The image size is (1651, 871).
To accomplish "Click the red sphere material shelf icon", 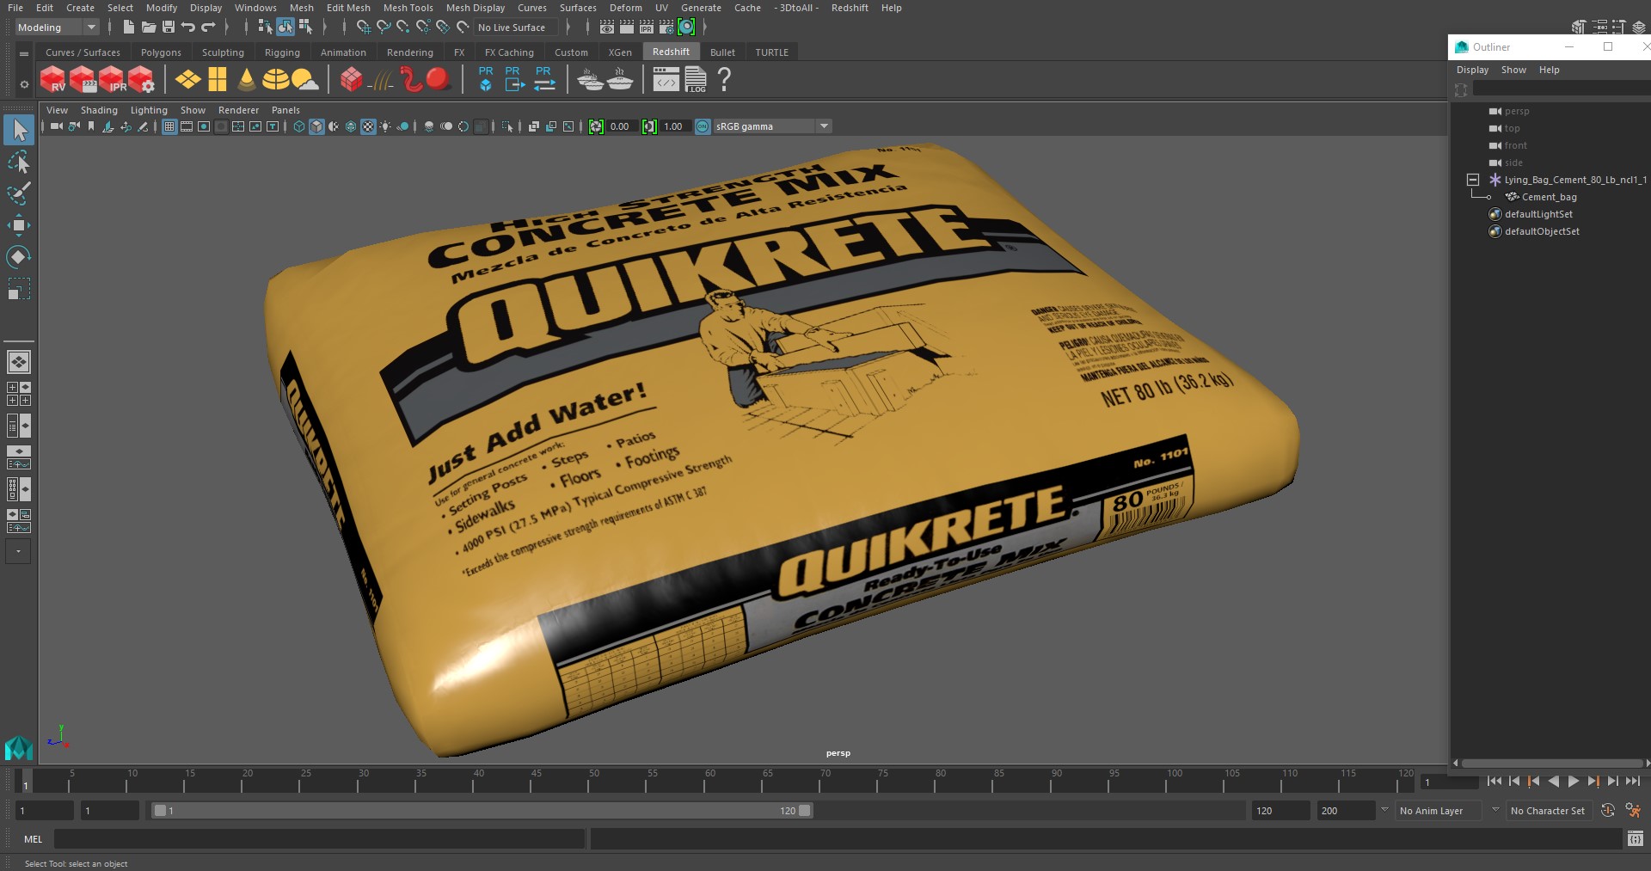I will click(438, 79).
